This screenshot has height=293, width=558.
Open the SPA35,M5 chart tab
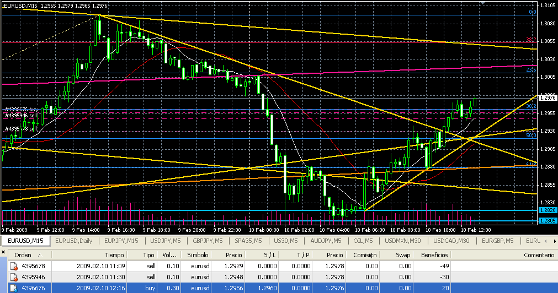(x=248, y=241)
